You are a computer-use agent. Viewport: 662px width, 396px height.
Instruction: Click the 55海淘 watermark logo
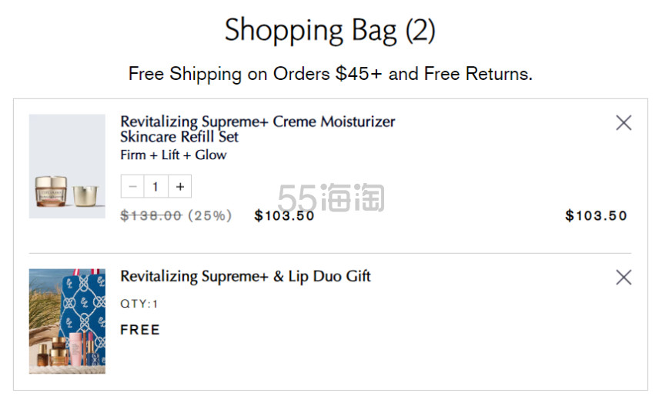tap(332, 198)
